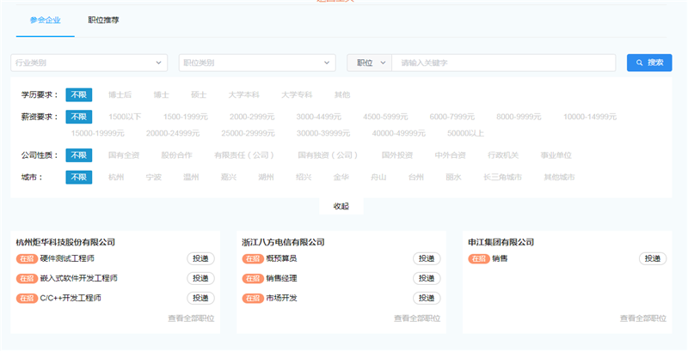Screen dimensions: 688x351
Task: Click 投递 for 硬件测试工程师
Action: (200, 258)
